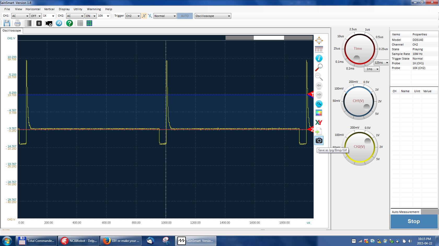Click the green help question mark icon
Screen dimensions: 439x246
pos(69,23)
